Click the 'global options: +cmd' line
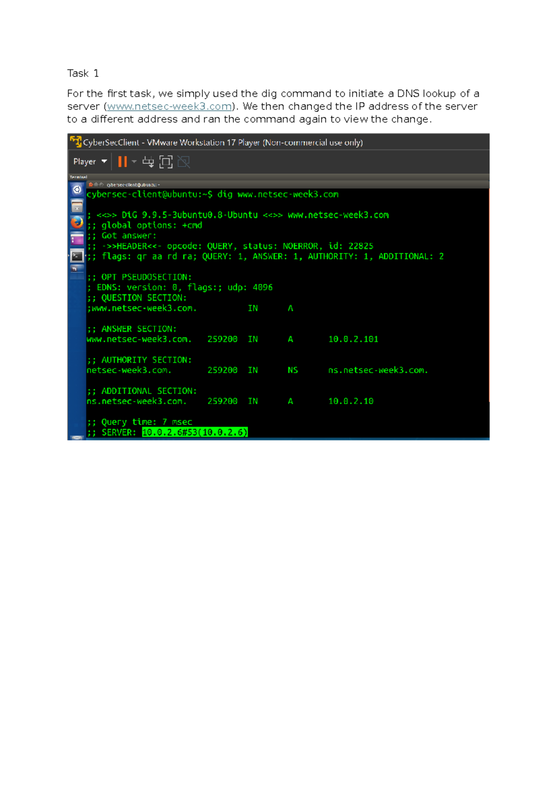The image size is (557, 787). tap(144, 226)
